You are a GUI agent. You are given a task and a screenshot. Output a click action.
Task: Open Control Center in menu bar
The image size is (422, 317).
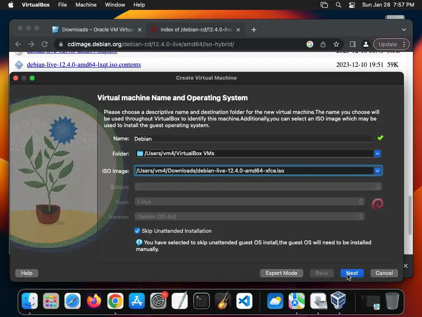pos(352,5)
